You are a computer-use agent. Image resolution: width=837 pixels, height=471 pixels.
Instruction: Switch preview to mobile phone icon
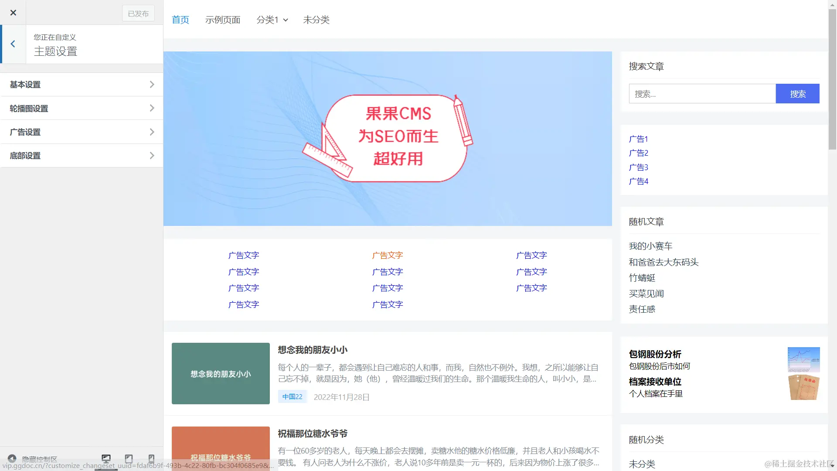(151, 458)
